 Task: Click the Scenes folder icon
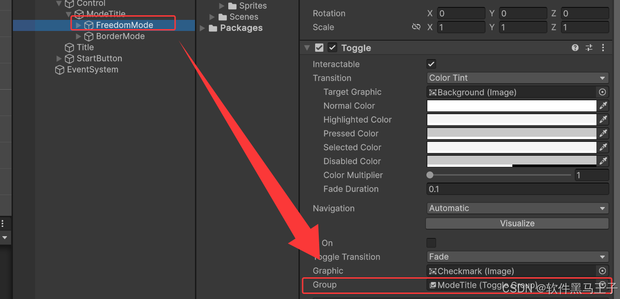coord(223,17)
